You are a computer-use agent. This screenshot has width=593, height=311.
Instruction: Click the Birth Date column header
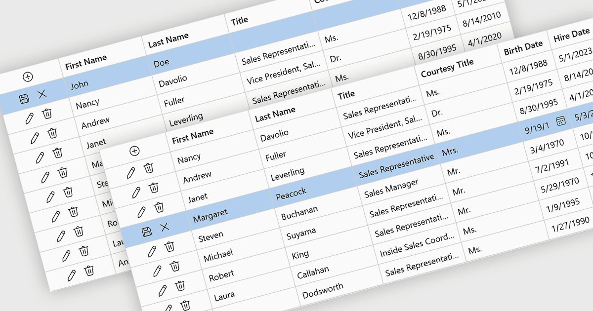point(523,48)
